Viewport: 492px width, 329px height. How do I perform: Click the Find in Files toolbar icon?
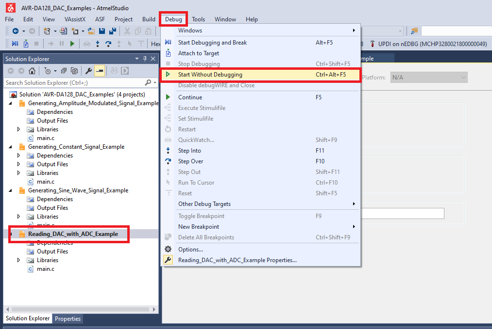pos(414,31)
